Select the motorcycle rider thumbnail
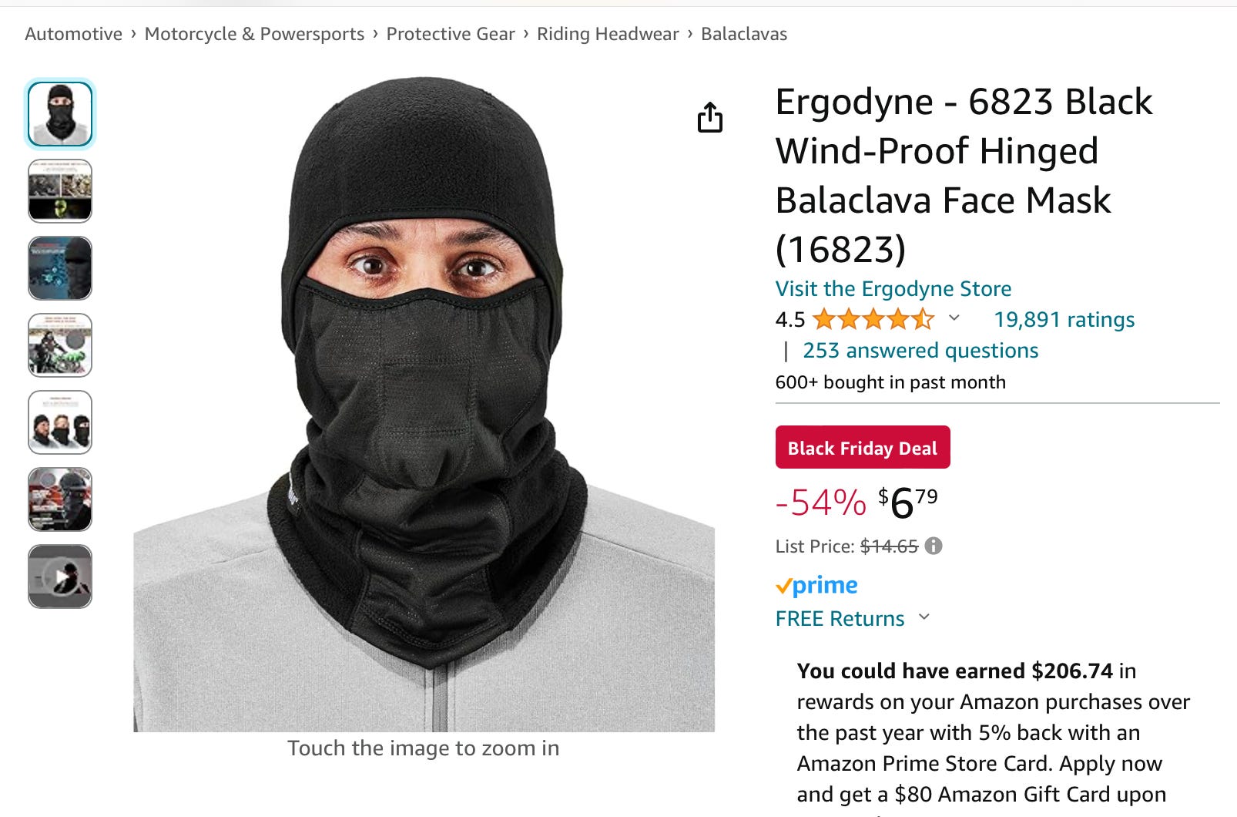The width and height of the screenshot is (1237, 817). click(60, 345)
